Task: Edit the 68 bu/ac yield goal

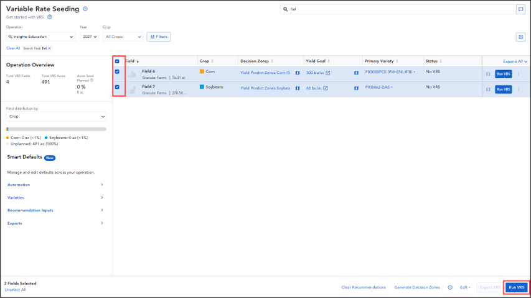Action: tap(317, 88)
